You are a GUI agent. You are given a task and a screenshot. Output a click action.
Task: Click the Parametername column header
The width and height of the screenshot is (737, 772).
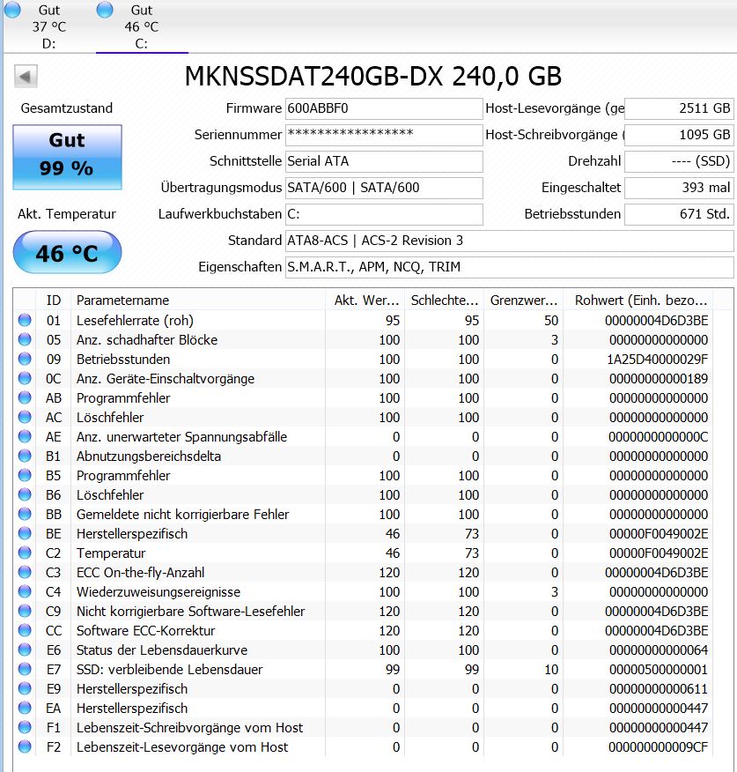[x=198, y=301]
